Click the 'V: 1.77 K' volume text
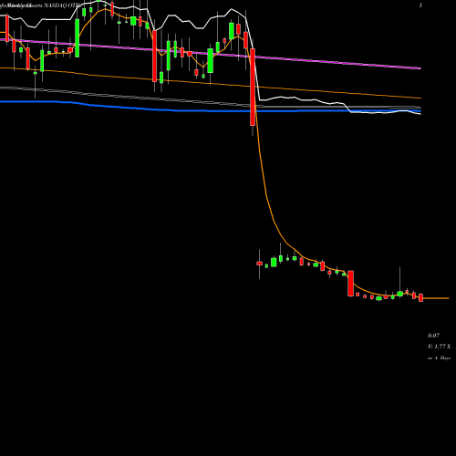Screen dimensions: 456x456 pyautogui.click(x=439, y=347)
